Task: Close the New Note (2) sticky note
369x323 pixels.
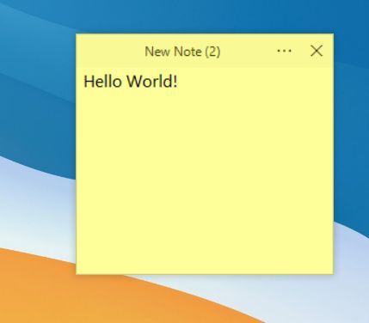Action: [x=317, y=51]
